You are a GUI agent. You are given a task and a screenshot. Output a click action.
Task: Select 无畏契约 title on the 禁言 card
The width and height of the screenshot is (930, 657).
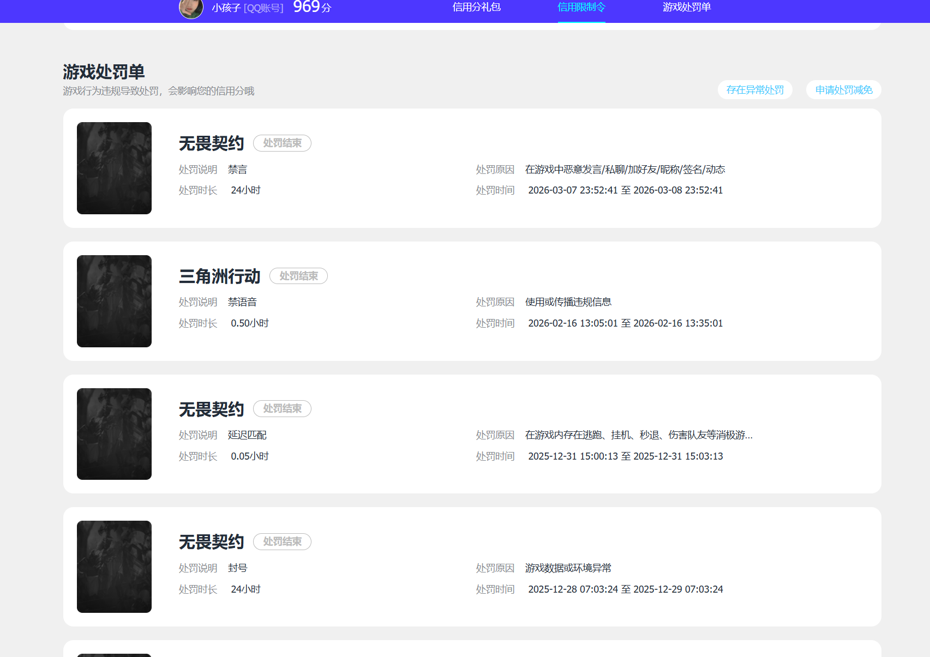212,143
